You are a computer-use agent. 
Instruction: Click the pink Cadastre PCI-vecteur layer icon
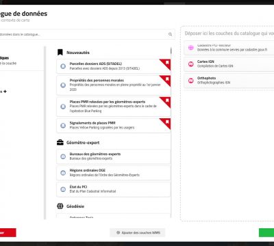pos(191,48)
